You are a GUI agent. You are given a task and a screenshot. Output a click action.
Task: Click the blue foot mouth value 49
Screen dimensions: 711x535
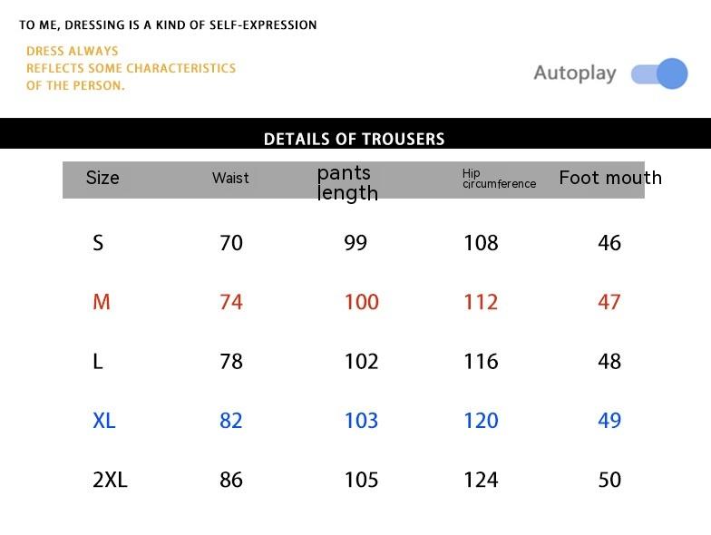[x=609, y=421]
